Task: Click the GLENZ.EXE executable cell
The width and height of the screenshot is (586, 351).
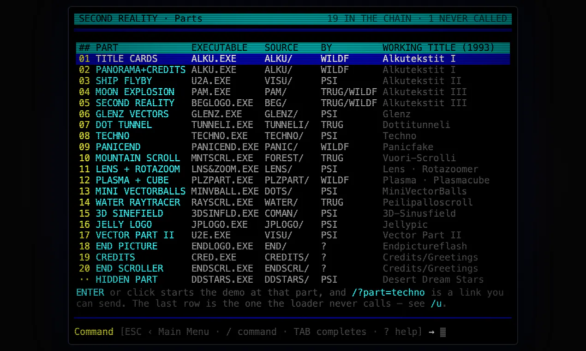Action: tap(217, 114)
